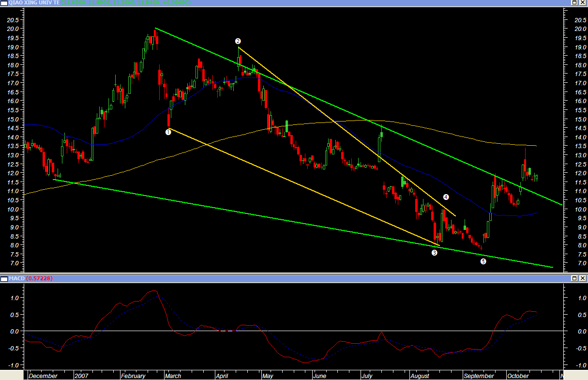
Task: Click the -1.0 value on the left MACD axis
Action: pos(14,365)
